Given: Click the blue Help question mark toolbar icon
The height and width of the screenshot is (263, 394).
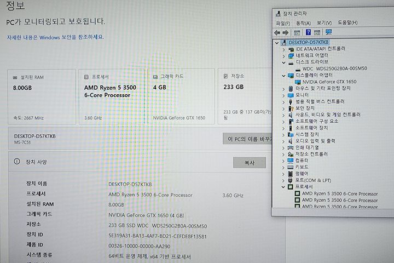Looking at the screenshot, I should [308, 32].
